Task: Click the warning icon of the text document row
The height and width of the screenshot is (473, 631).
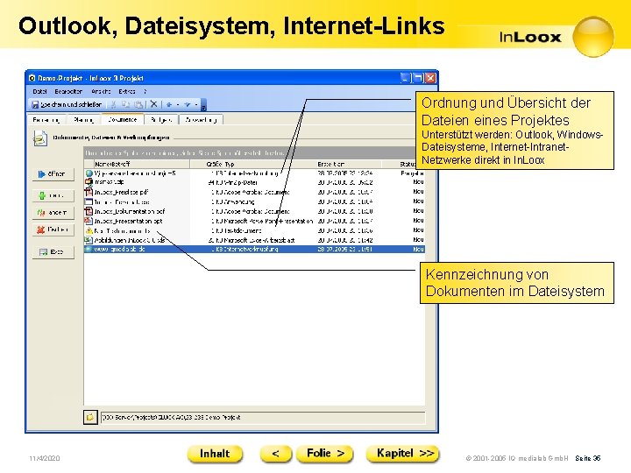Action: (89, 231)
